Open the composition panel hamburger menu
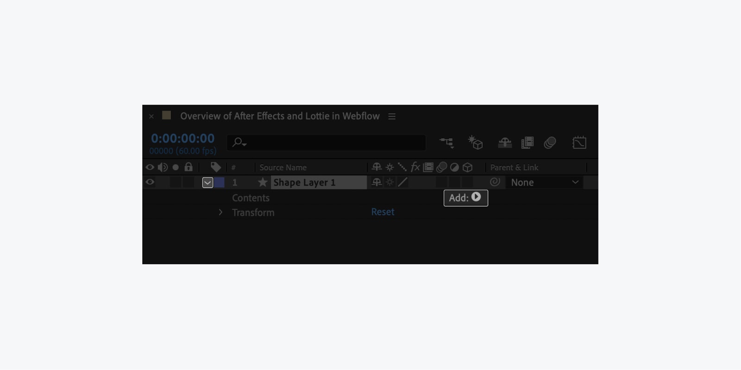This screenshot has height=370, width=741. click(x=392, y=117)
